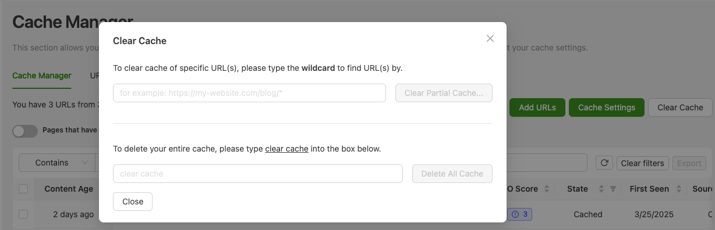
Task: Sort by the First Seen column arrows
Action: 677,189
